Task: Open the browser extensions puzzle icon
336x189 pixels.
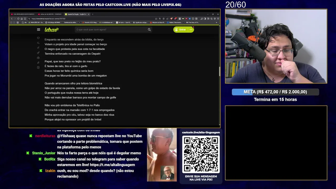Action: (193, 19)
